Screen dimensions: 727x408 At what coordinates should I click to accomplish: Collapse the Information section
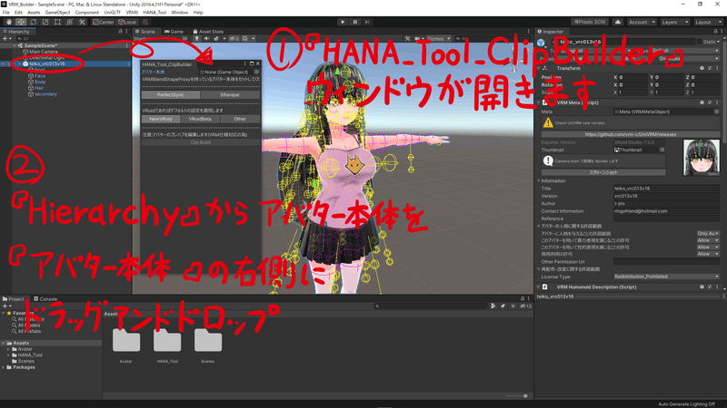(539, 180)
